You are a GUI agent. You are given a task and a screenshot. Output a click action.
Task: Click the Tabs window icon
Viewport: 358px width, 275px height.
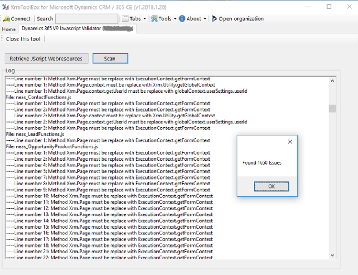125,19
